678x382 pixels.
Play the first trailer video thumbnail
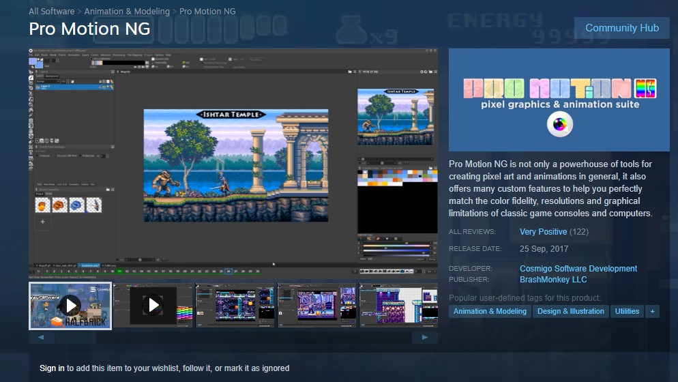pos(70,306)
